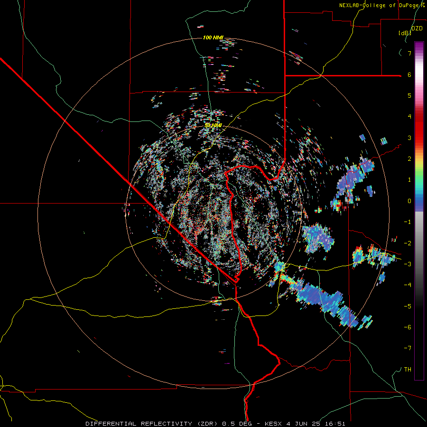Click the "TH" threshold label on the scale
Viewport: 427px width, 427px height.
coord(408,370)
